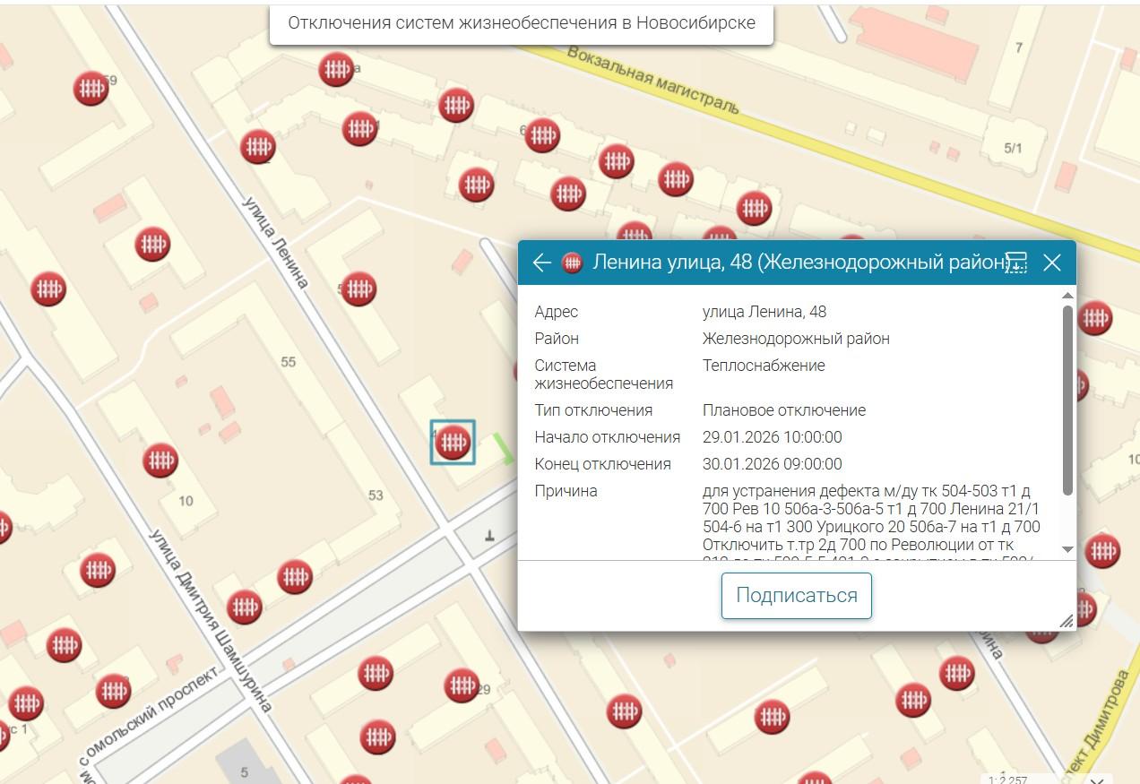This screenshot has width=1140, height=784.
Task: Click the red heating icon in popup title
Action: (x=572, y=263)
